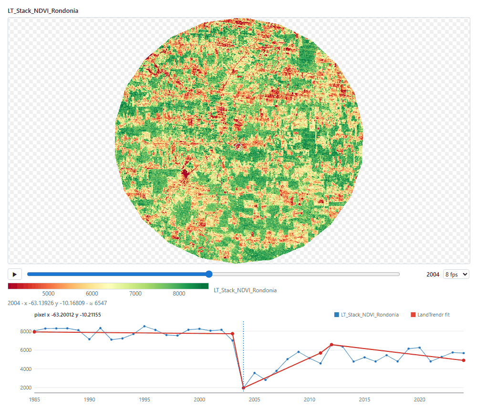
Task: Click the 2005 x-axis label on chart
Action: click(254, 400)
